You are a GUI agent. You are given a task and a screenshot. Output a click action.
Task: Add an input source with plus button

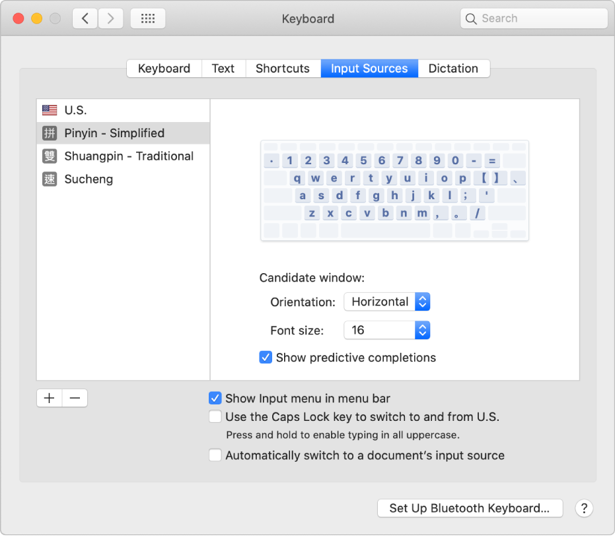pos(49,398)
